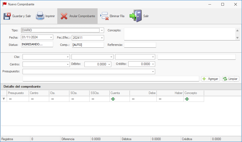This screenshot has width=242, height=142.
Task: Click the equals filter operator under SCta. column
Action: (73, 99)
